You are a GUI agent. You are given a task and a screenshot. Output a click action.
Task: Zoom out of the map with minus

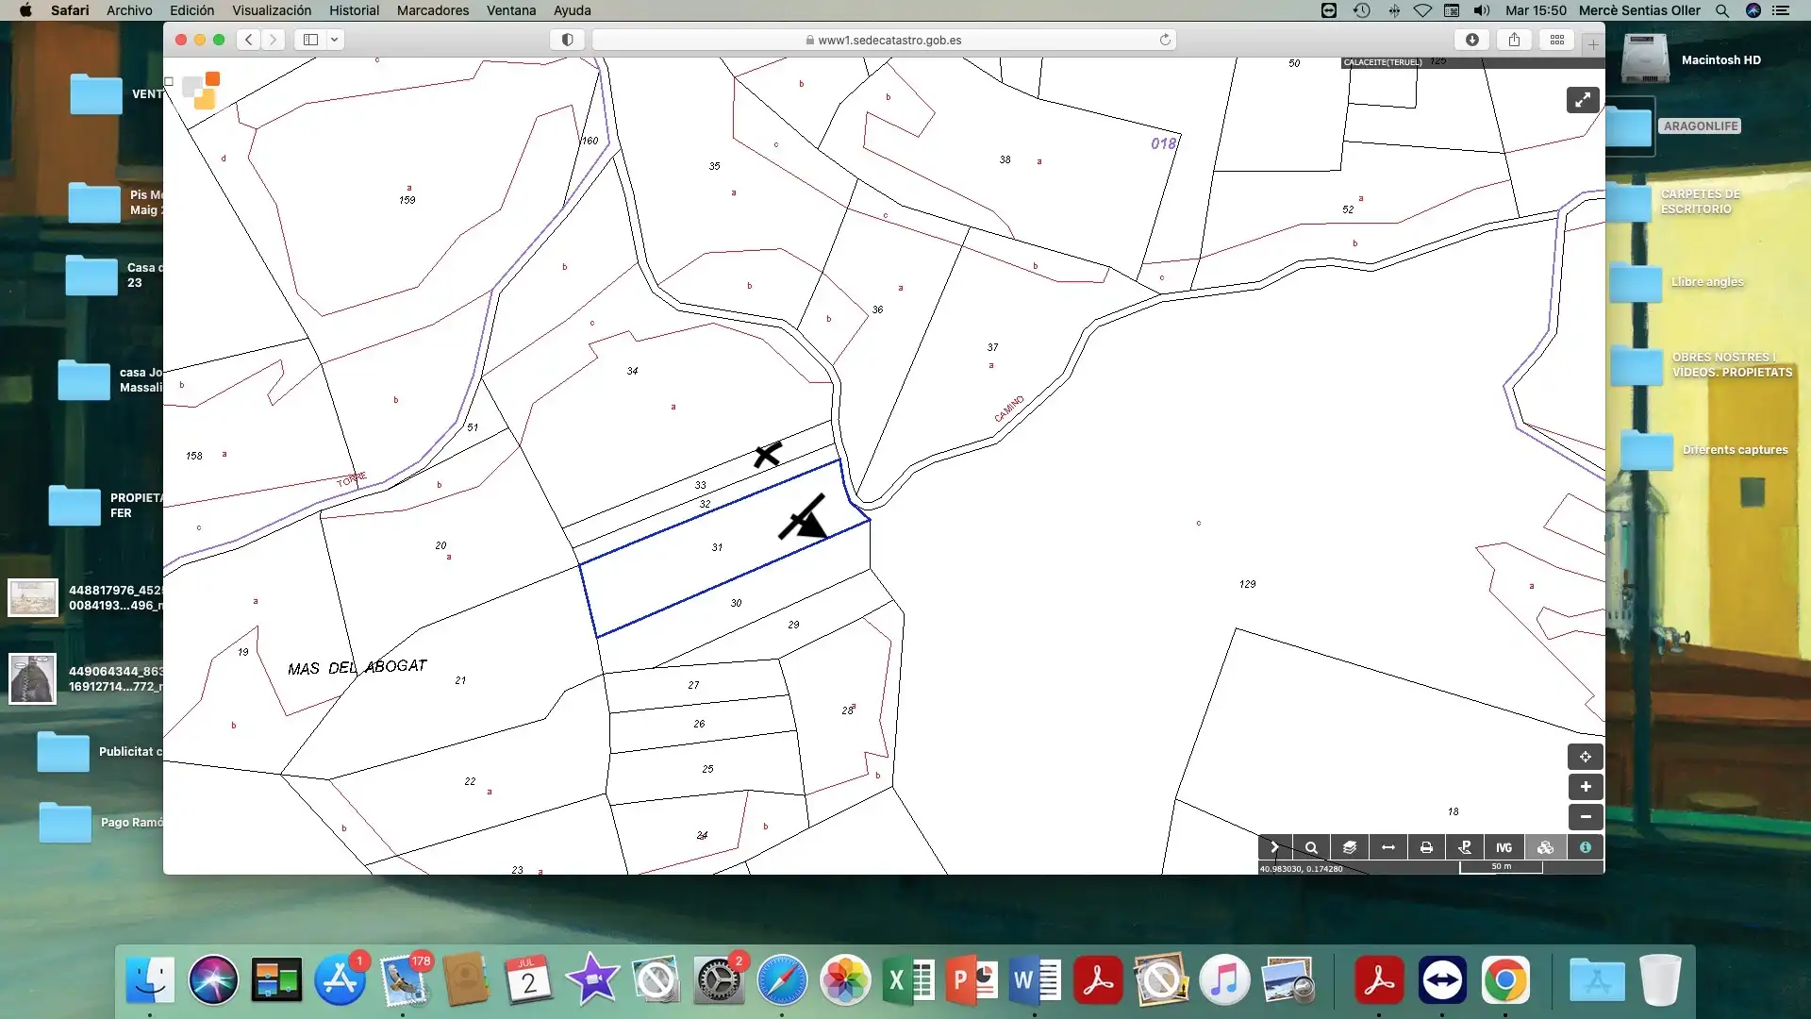pos(1586,817)
